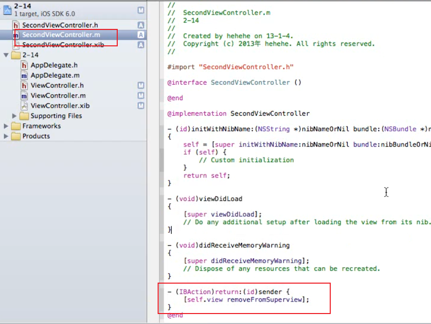Click the header file icon of SecondViewController.h
Viewport: 431px width, 324px height.
tap(16, 25)
